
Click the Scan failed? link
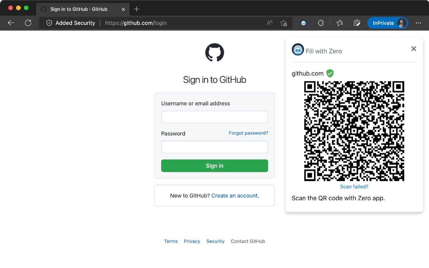[354, 187]
